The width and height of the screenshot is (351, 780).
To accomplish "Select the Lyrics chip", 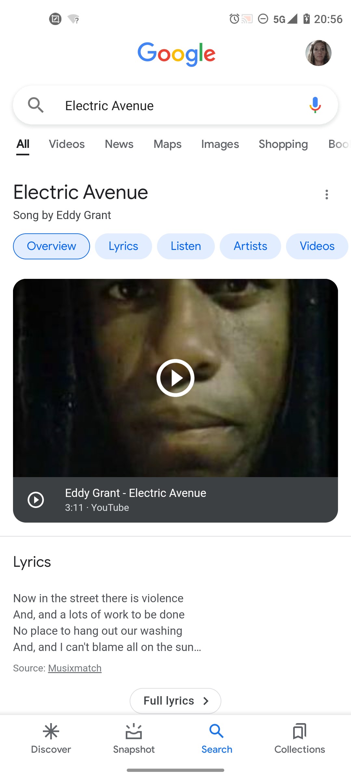I will (123, 246).
